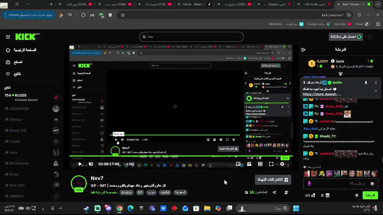The image size is (383, 215).
Task: Open Nxv7 streamer avatar
Action: (x=79, y=183)
